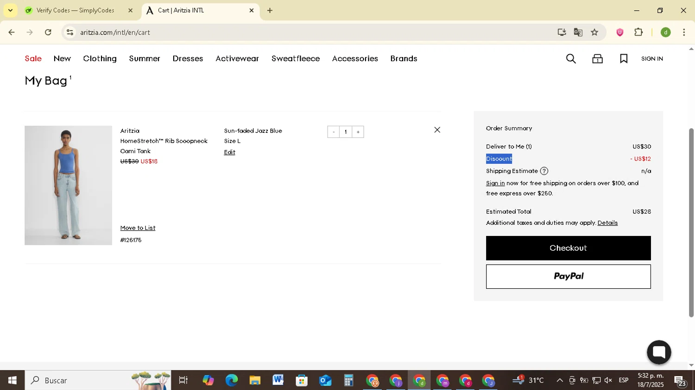Switch to Verify Codes SimplyCodes tab

(75, 10)
